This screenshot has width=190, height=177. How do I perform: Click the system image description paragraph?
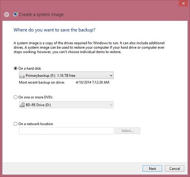coord(89,47)
